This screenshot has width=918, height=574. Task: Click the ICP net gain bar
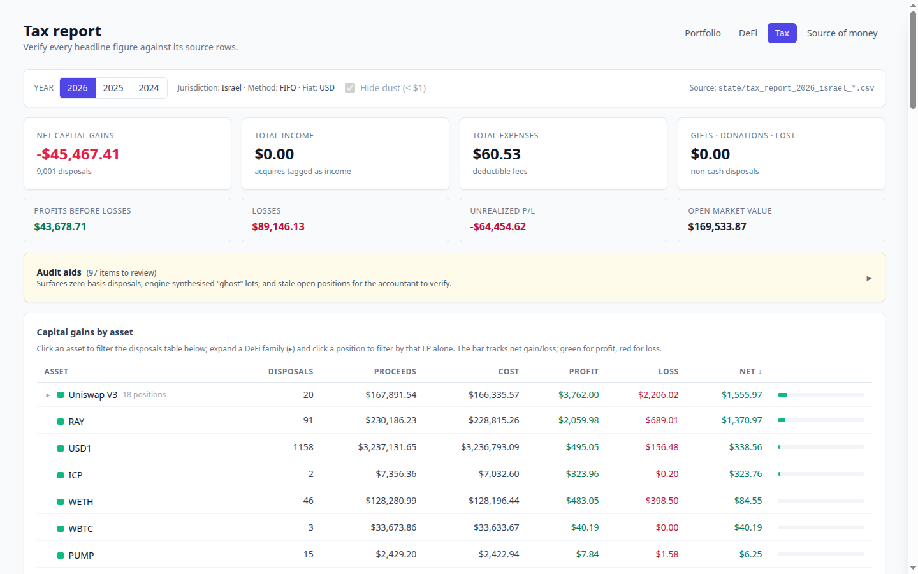click(x=821, y=474)
